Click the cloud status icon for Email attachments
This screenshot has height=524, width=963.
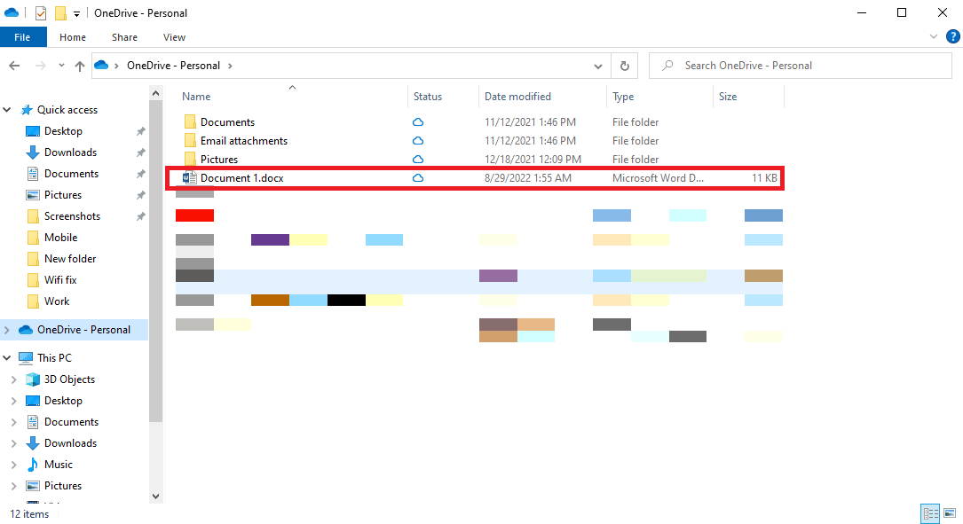418,140
